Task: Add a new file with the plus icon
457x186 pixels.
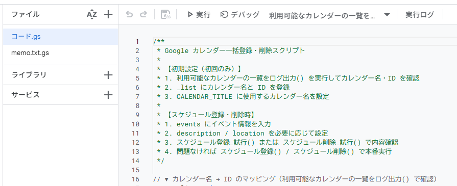Action: [108, 15]
